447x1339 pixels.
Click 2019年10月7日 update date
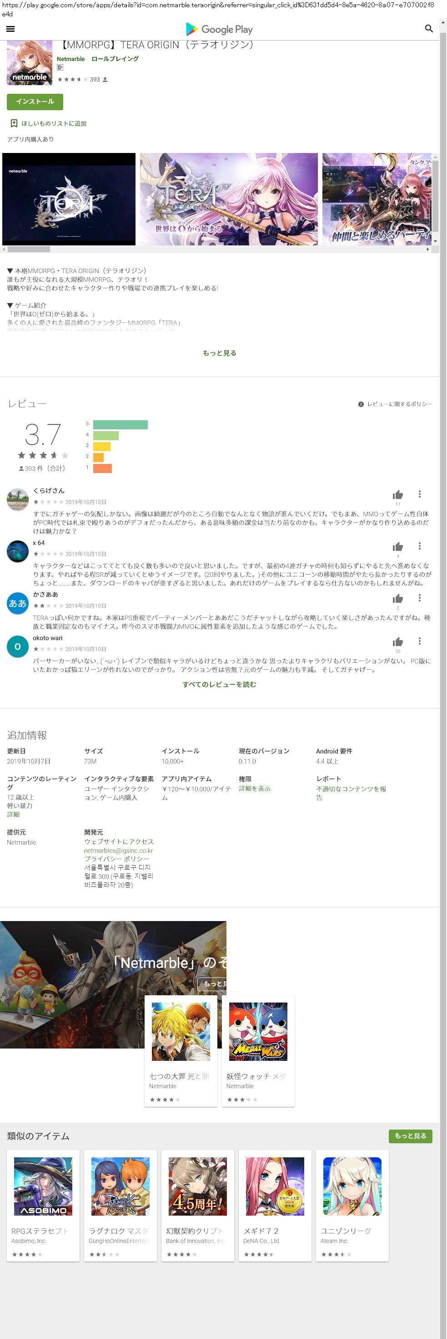point(29,761)
